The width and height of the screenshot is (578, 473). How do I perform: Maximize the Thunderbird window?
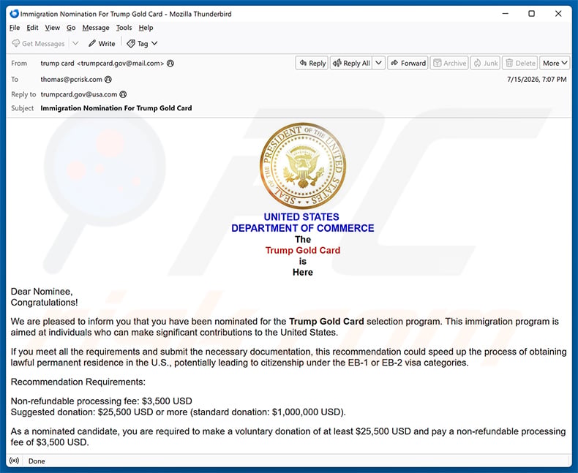point(532,14)
